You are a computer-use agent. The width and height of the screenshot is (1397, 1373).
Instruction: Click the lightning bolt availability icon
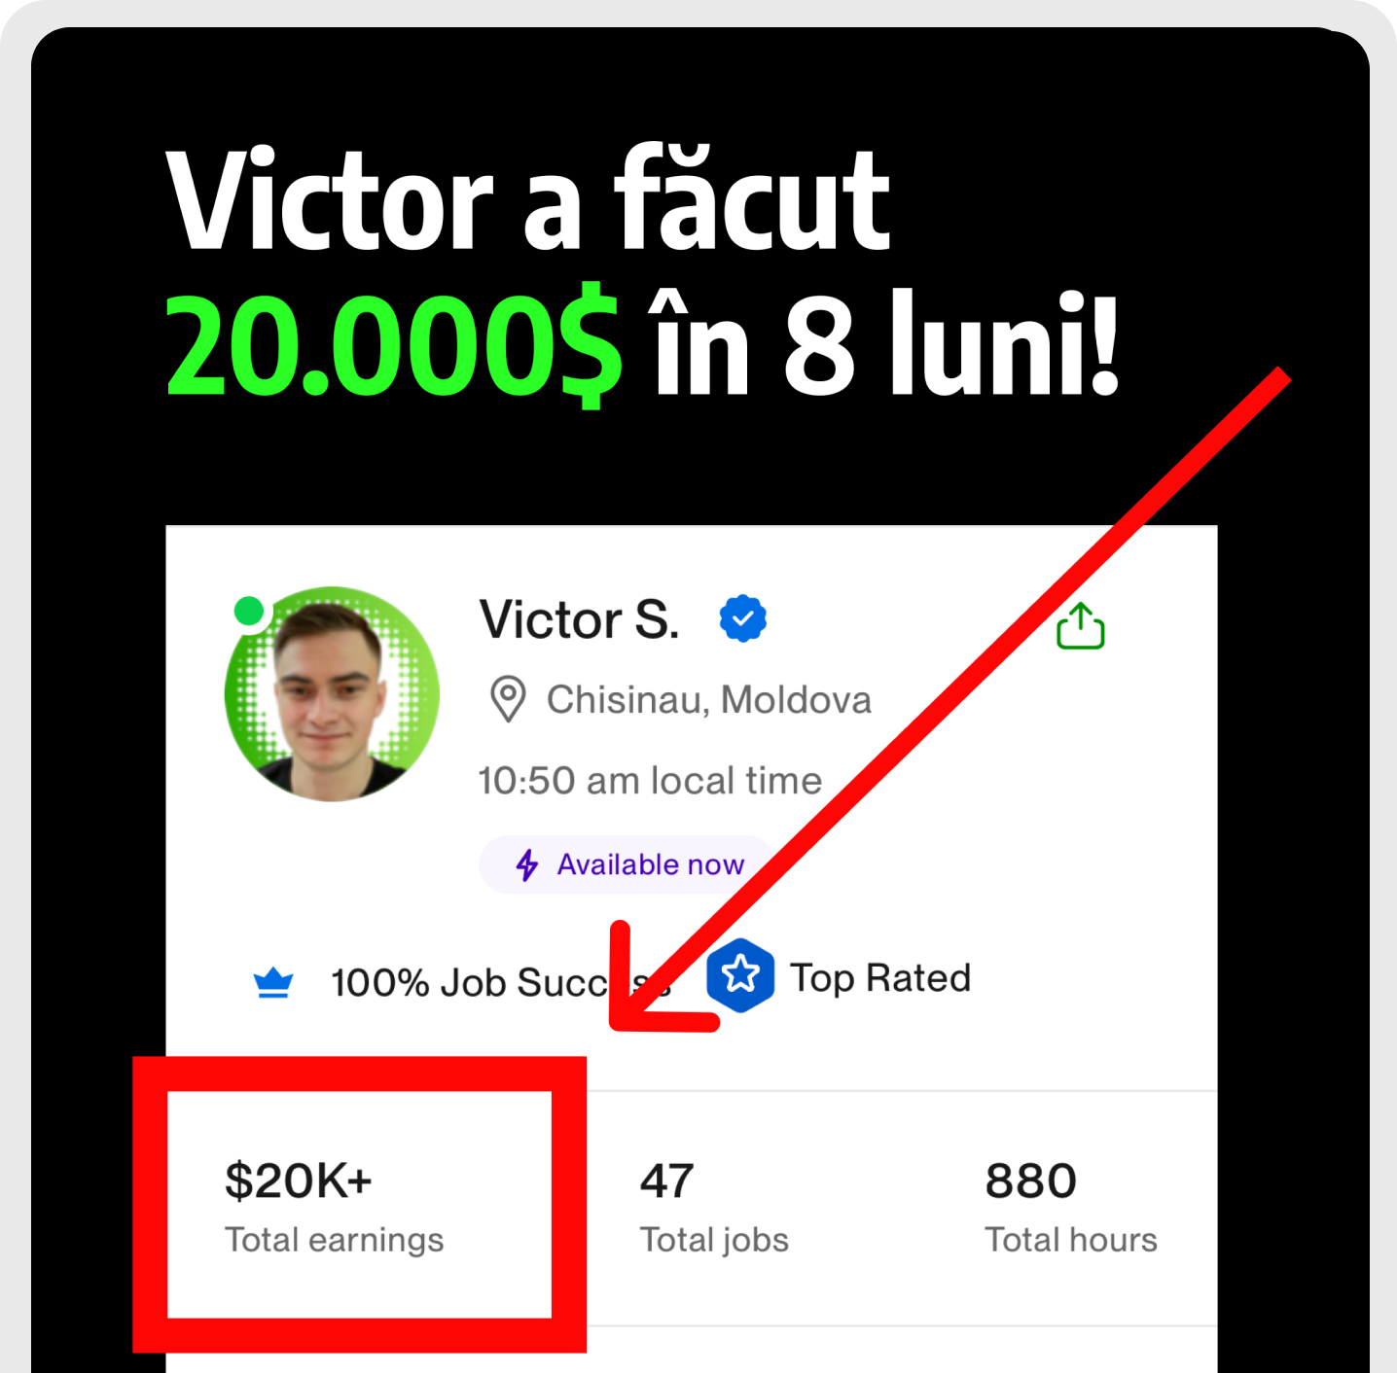coord(526,864)
